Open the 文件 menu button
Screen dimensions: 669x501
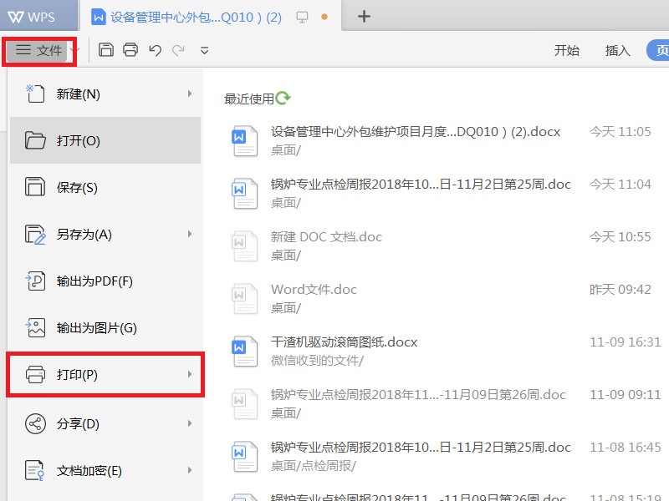[37, 51]
